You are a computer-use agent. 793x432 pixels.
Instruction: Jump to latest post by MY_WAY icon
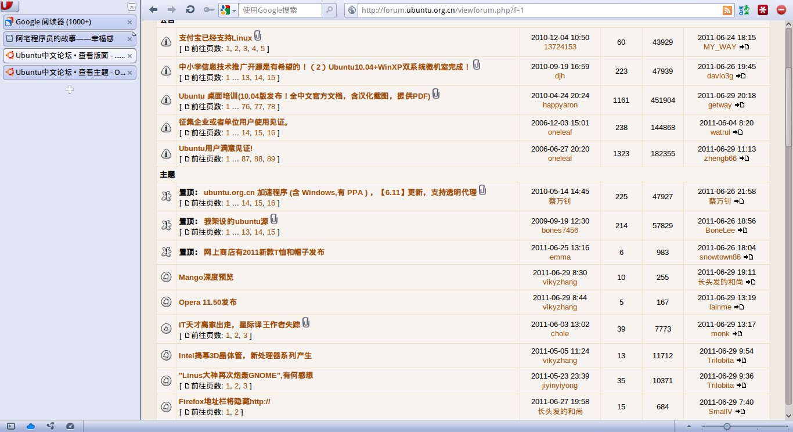[x=744, y=47]
